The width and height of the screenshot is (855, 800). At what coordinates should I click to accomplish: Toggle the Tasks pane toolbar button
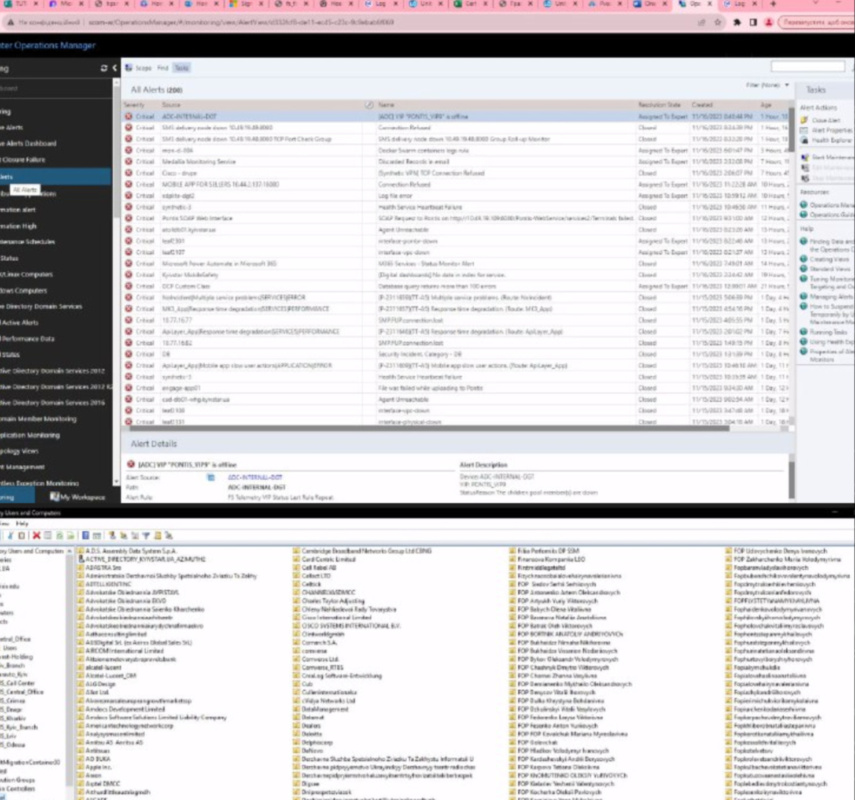[x=182, y=68]
